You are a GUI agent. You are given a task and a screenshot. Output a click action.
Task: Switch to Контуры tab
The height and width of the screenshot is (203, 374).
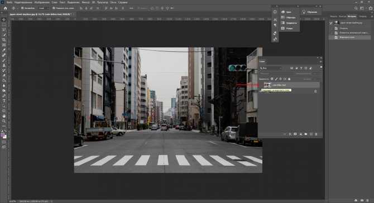(x=343, y=16)
